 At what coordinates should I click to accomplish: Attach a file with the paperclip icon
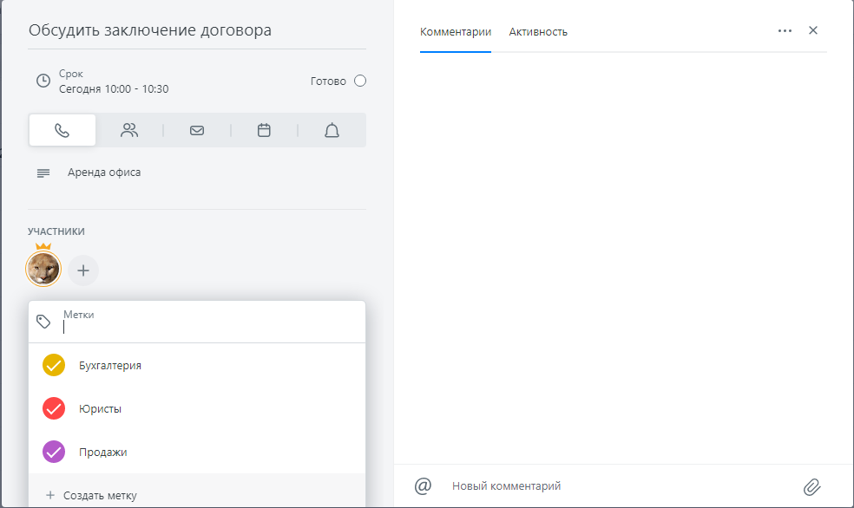(x=811, y=487)
